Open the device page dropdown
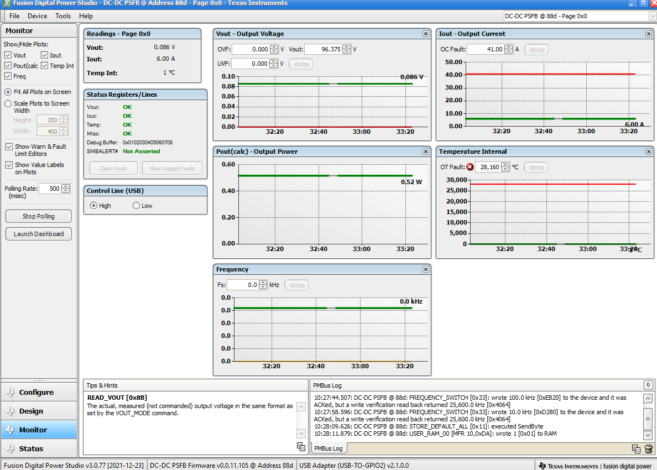657x470 pixels. click(x=653, y=16)
